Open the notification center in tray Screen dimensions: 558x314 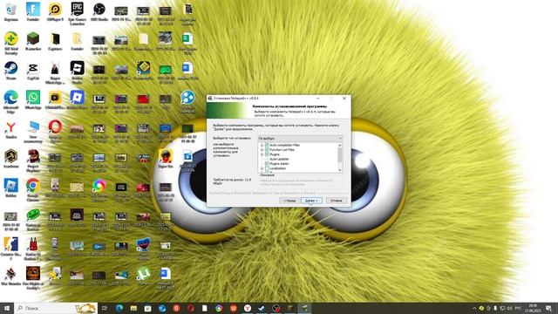coord(548,308)
